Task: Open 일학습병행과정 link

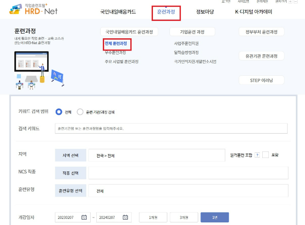Action: click(186, 53)
